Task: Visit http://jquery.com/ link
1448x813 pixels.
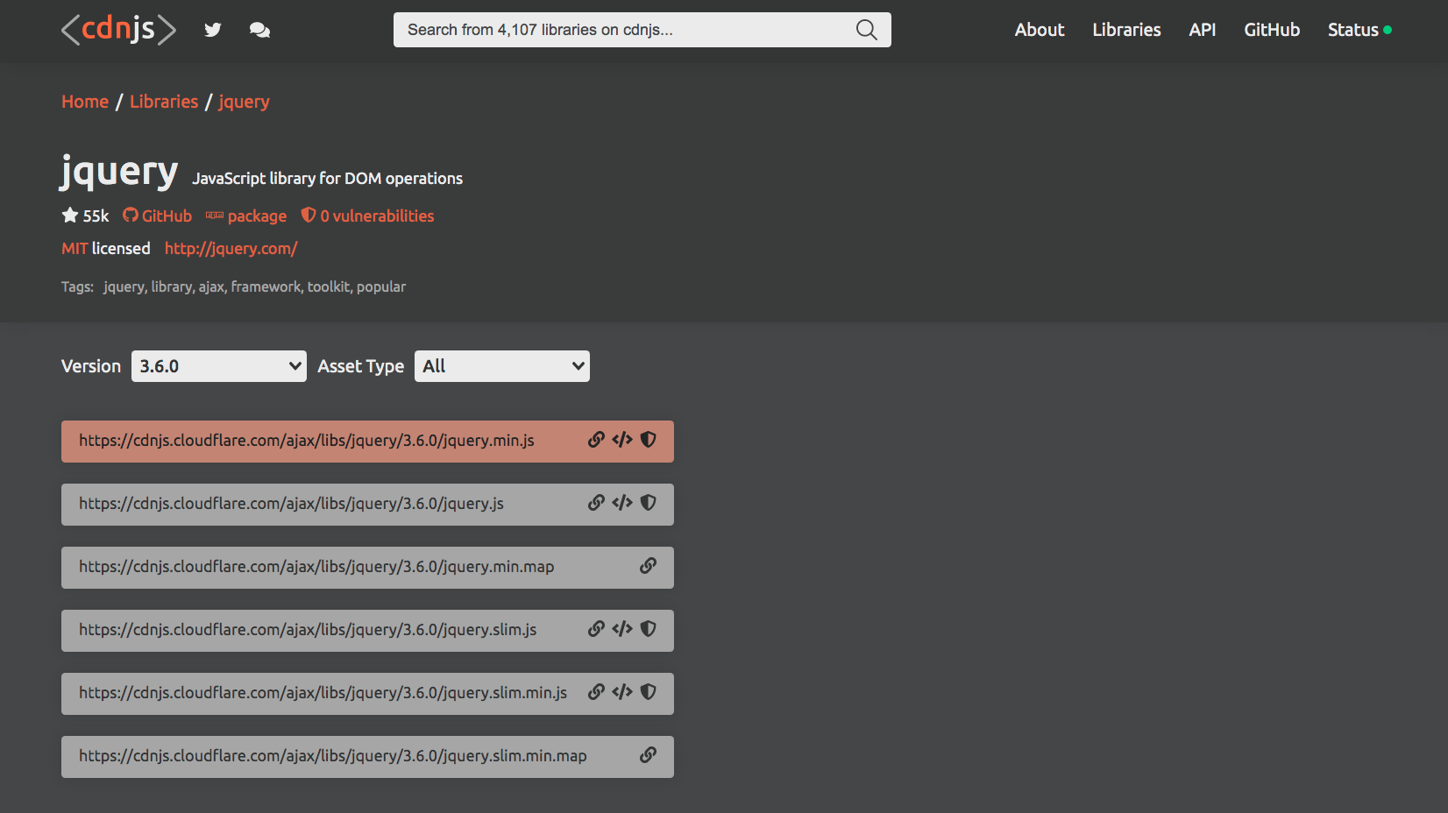Action: pos(231,248)
